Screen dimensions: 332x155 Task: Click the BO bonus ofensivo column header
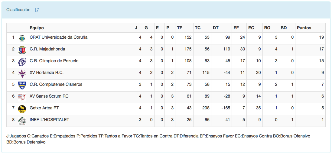[267, 28]
